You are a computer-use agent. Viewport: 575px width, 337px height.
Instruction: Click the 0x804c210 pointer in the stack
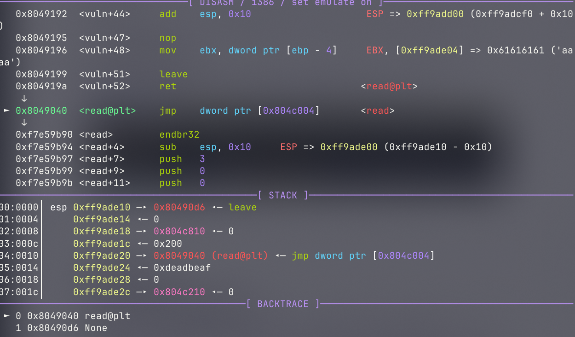point(179,292)
